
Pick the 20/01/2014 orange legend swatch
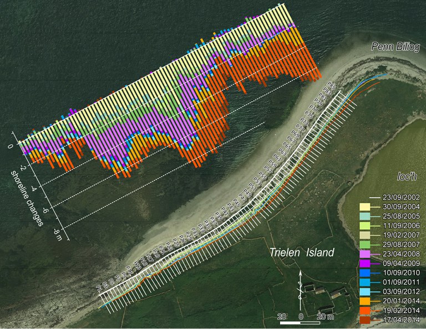(365, 301)
